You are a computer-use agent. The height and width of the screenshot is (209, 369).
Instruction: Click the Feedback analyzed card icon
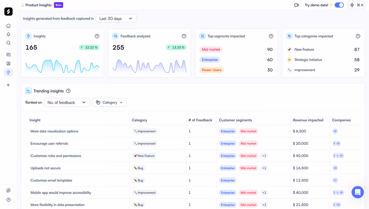click(x=115, y=36)
